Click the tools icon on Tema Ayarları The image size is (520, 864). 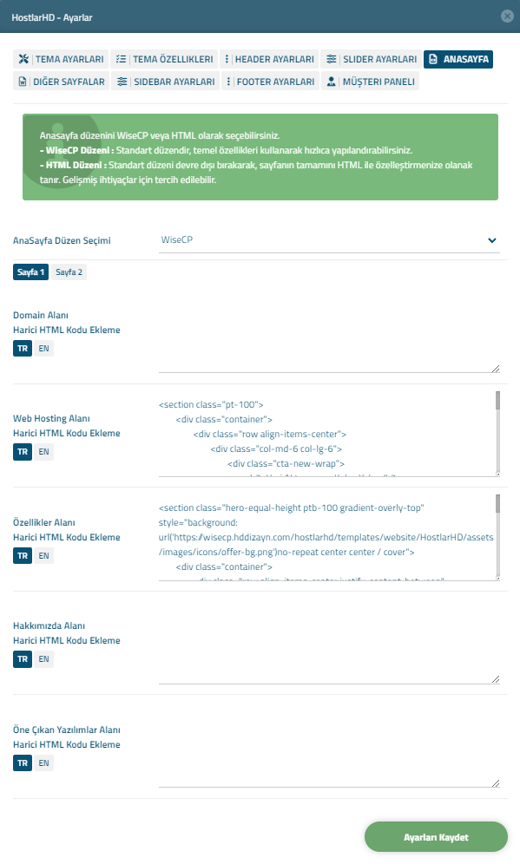point(23,59)
